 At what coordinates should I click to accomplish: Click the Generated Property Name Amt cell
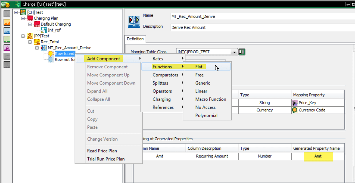point(318,156)
